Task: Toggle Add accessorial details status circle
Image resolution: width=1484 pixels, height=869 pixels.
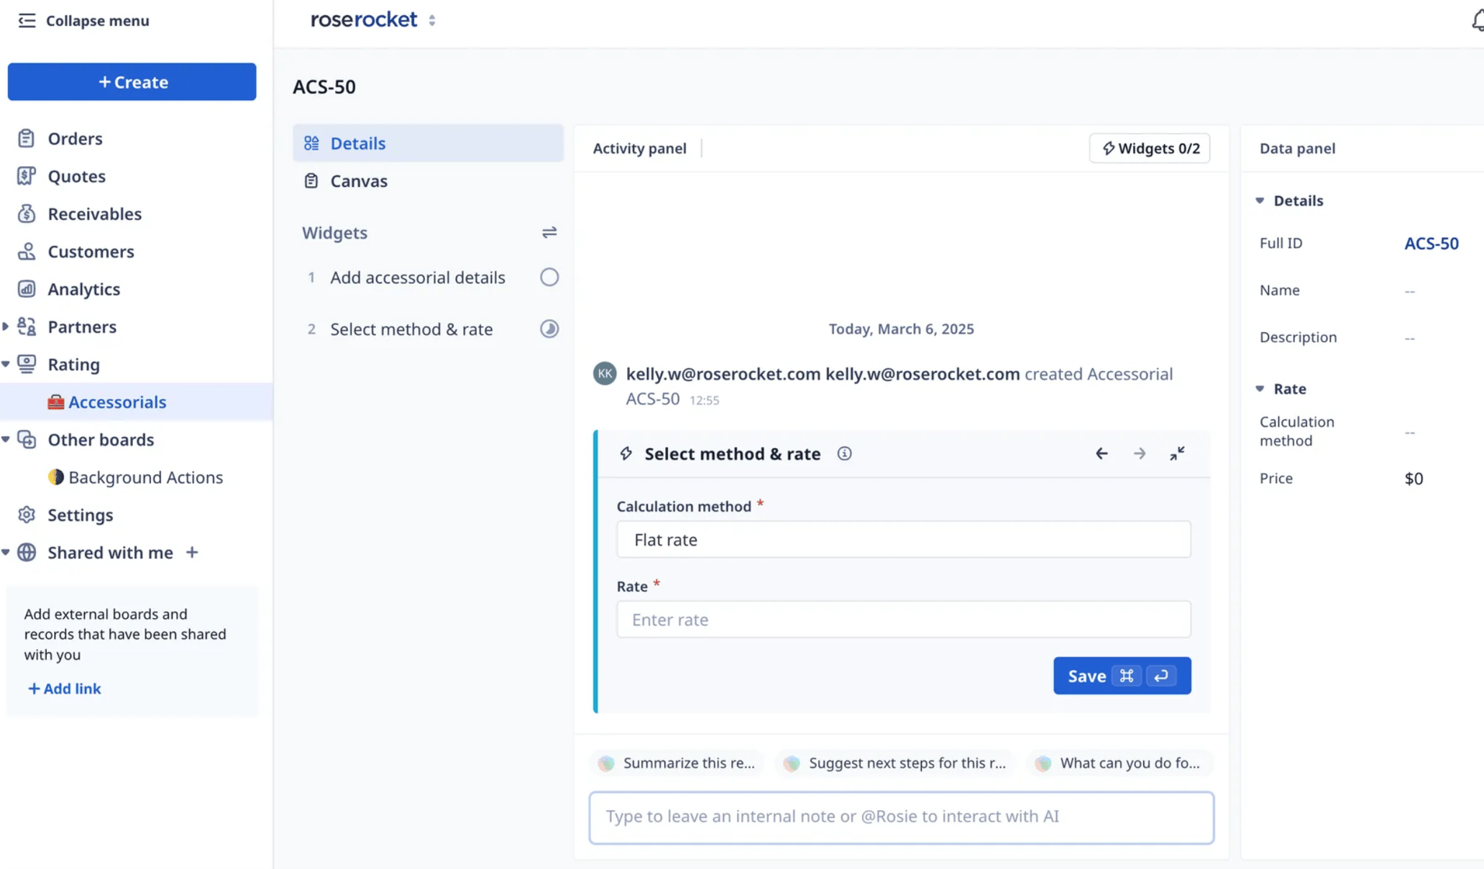Action: click(549, 277)
